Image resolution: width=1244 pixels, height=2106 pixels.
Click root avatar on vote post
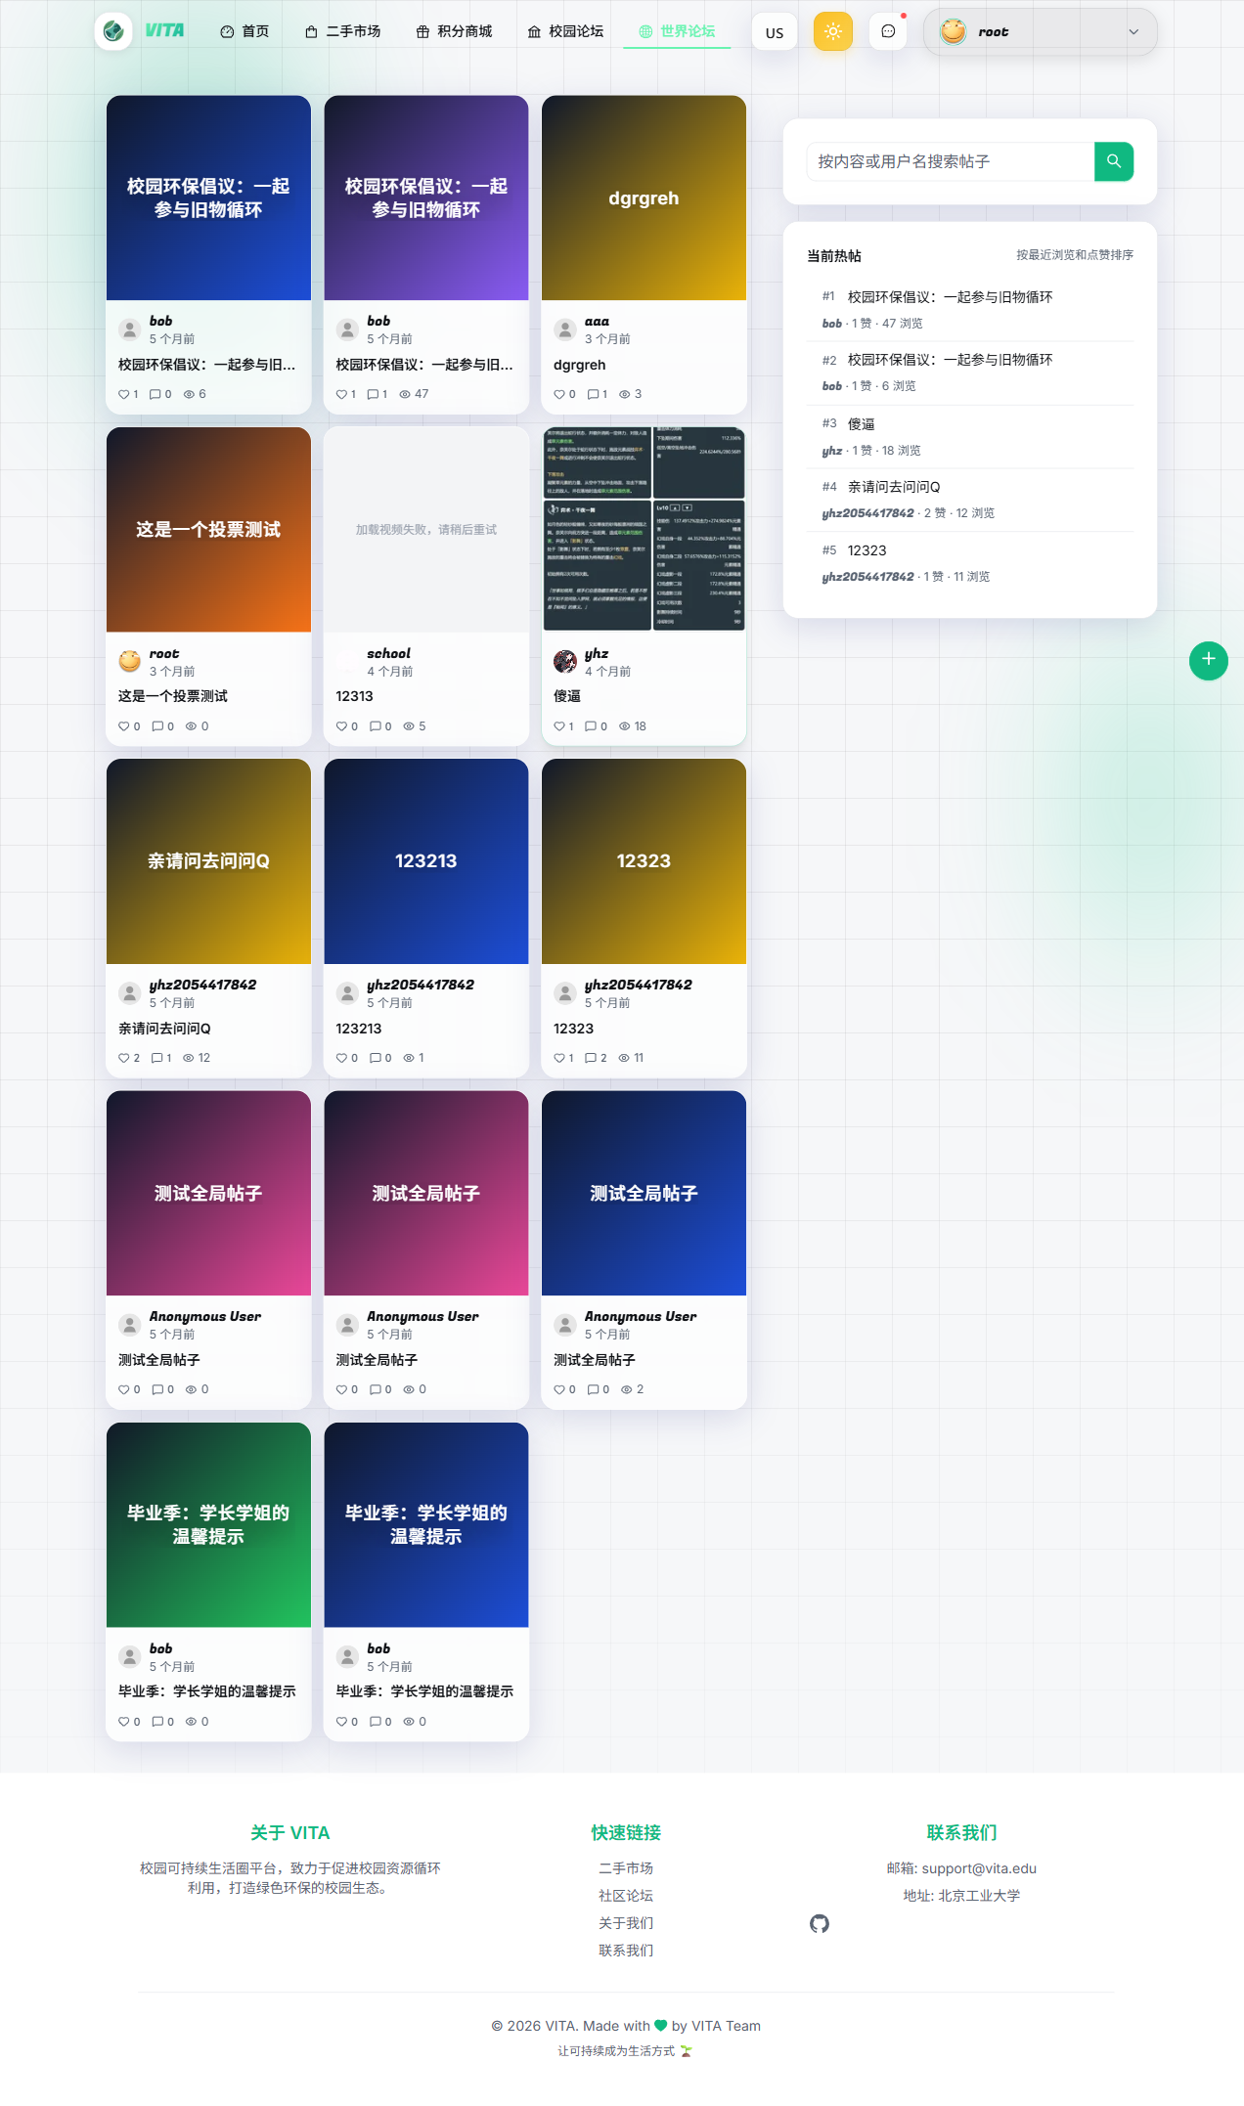coord(130,662)
